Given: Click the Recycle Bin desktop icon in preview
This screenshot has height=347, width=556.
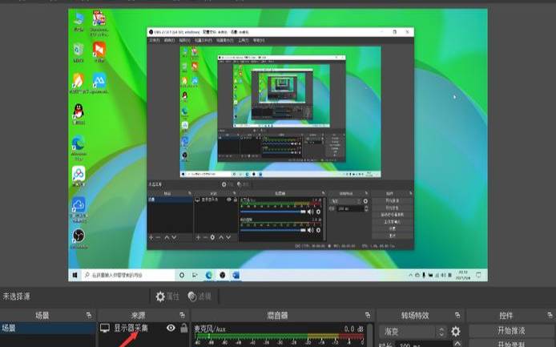Looking at the screenshot, I should (x=79, y=52).
